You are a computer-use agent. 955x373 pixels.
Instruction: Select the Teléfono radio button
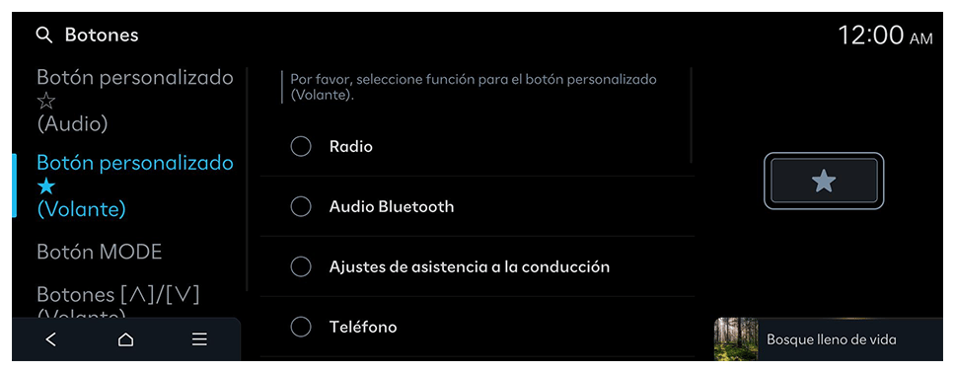point(301,328)
